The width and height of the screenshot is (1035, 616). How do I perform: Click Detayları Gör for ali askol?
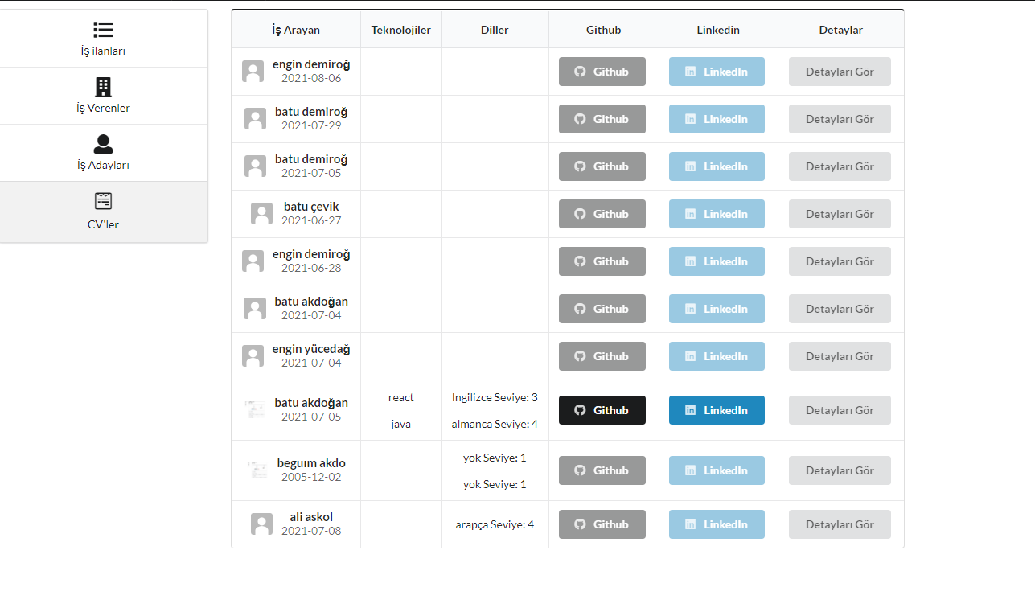click(x=840, y=524)
